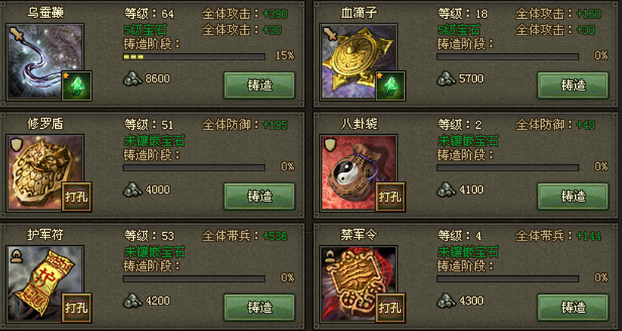Viewport: 622px width, 331px height.
Task: Click the 八卦袋 yin-yang bag image
Action: pos(359,172)
